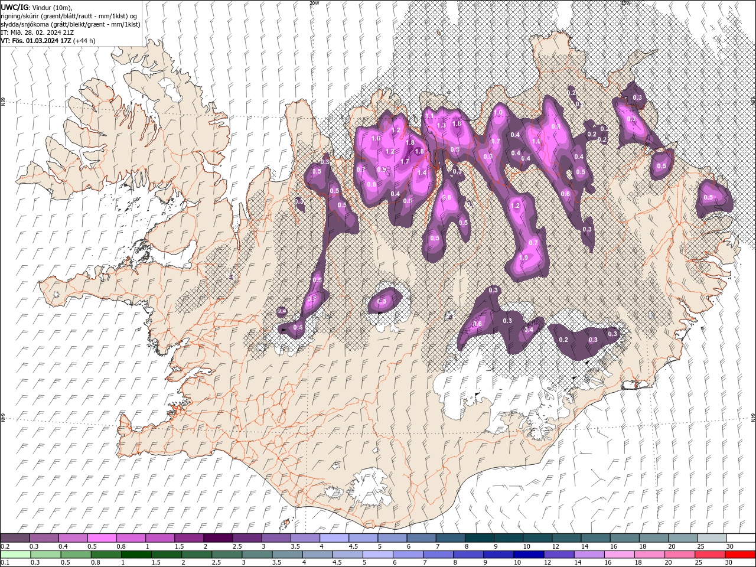Image resolution: width=756 pixels, height=567 pixels.
Task: Select upper legend swatch between 18 and 20
Action: (653, 538)
